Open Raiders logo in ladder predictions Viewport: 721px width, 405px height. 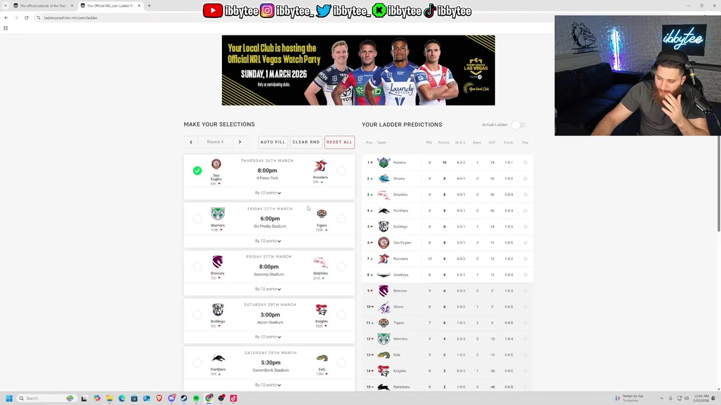tap(384, 163)
